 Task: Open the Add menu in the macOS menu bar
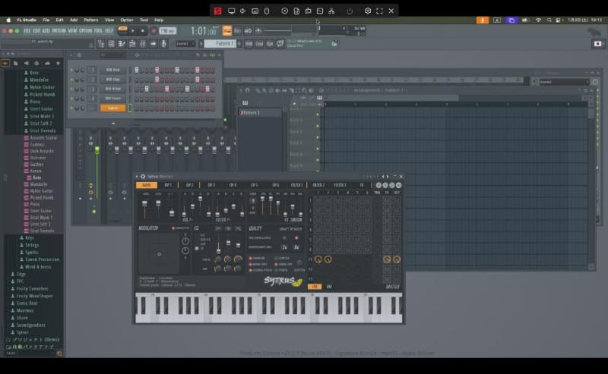pos(74,20)
